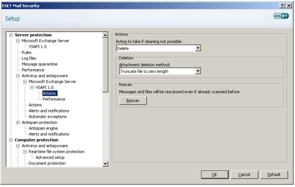The height and width of the screenshot is (187, 295).
Task: Select Performance under VSAPI 1.0
Action: (54, 99)
